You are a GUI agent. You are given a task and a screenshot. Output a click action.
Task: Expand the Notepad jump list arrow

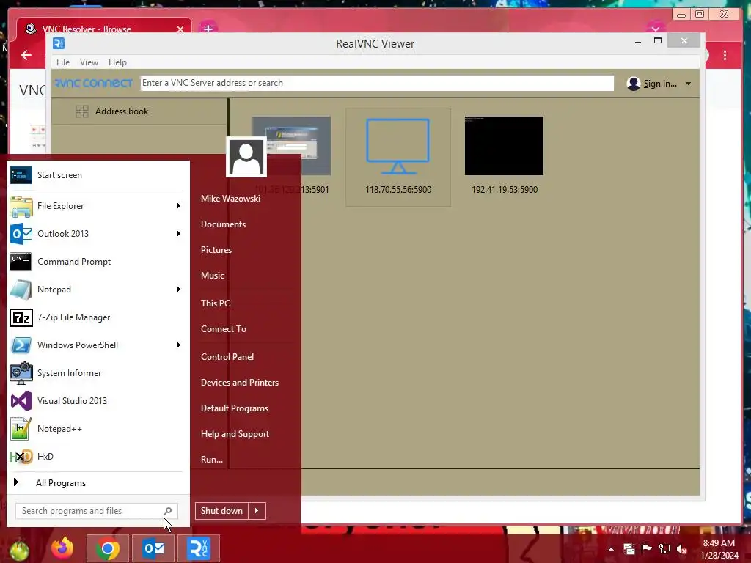(x=179, y=289)
